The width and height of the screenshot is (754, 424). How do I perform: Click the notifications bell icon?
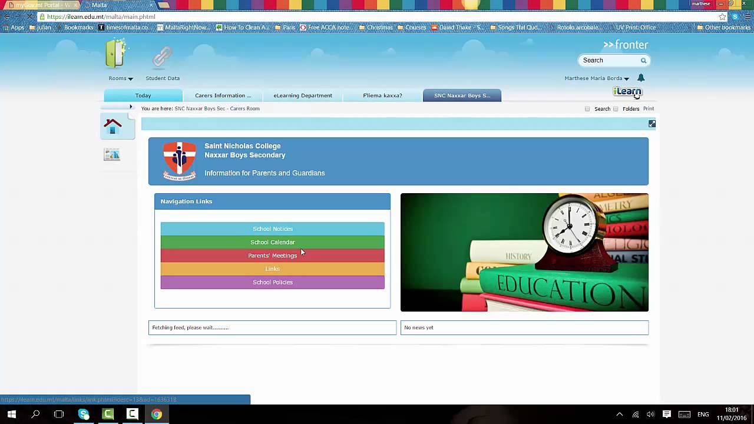click(641, 78)
